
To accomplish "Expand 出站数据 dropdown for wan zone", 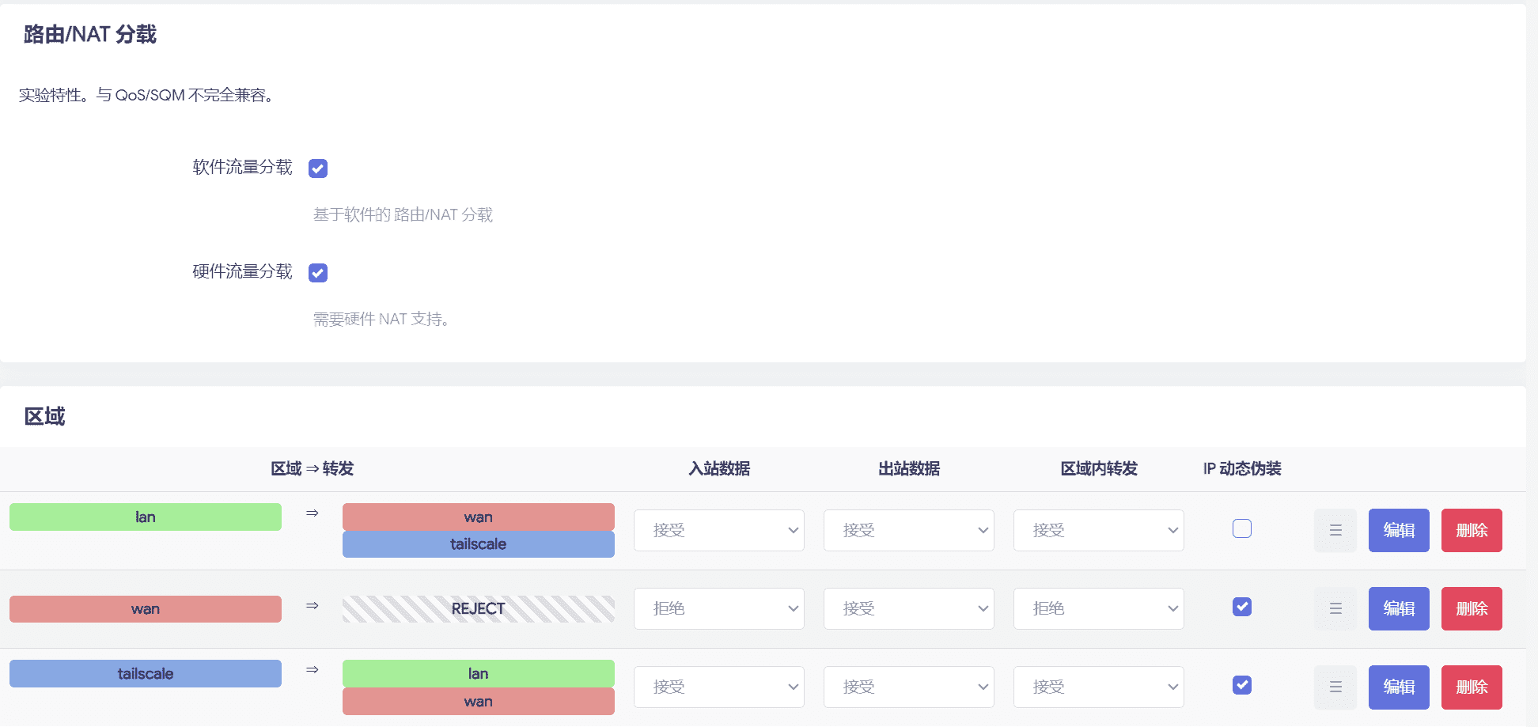I will 908,609.
